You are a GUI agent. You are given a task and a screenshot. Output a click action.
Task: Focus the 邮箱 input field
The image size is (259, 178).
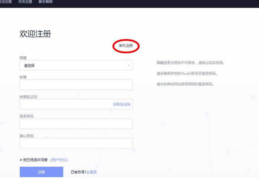pos(76,85)
